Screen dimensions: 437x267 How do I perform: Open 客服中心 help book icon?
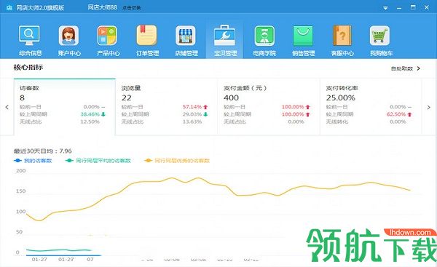342,36
